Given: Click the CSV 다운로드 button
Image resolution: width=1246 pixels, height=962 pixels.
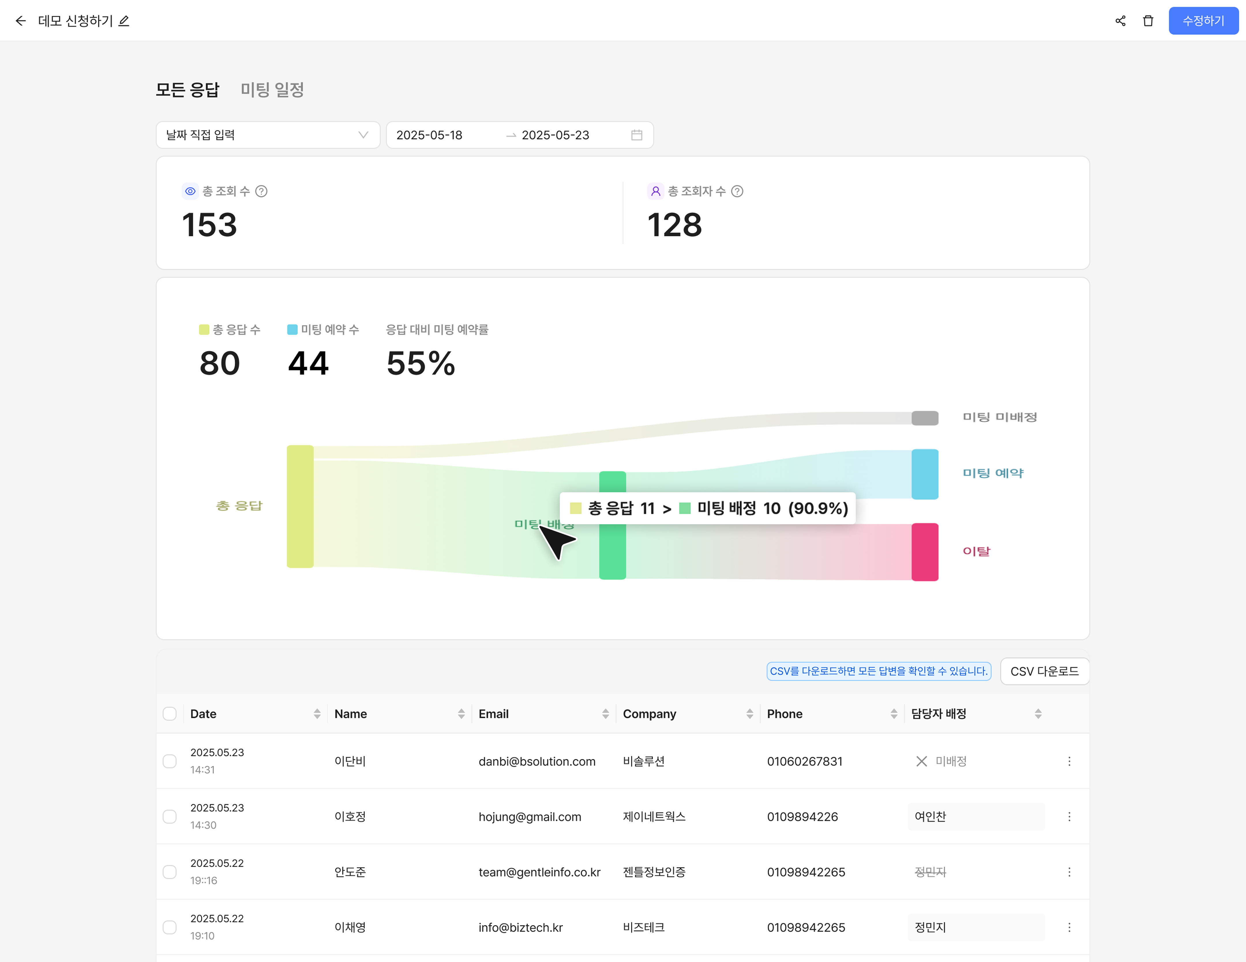Looking at the screenshot, I should [1044, 671].
